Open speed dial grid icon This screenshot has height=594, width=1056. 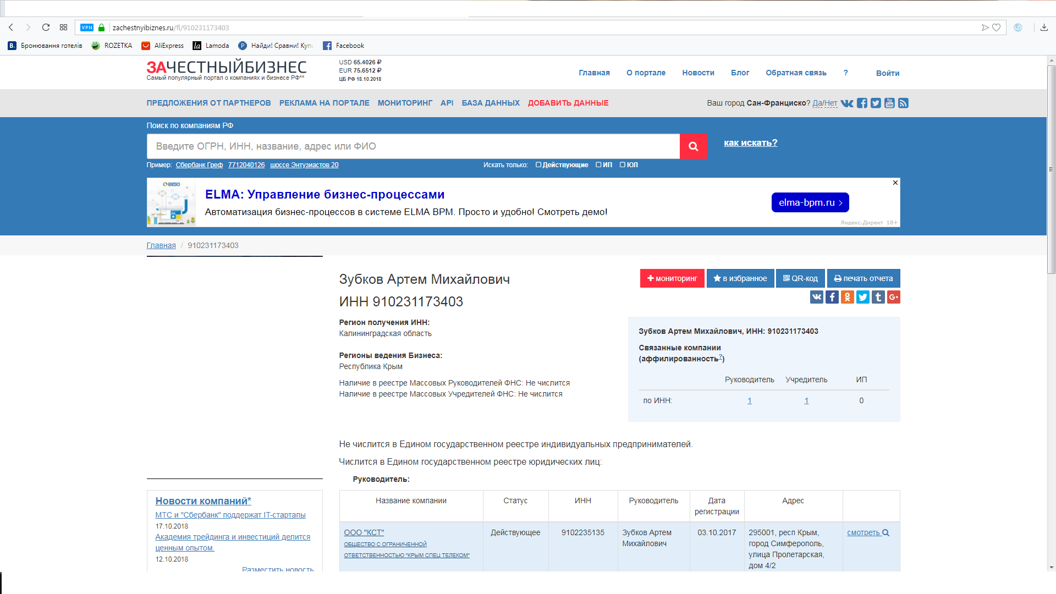pyautogui.click(x=64, y=28)
